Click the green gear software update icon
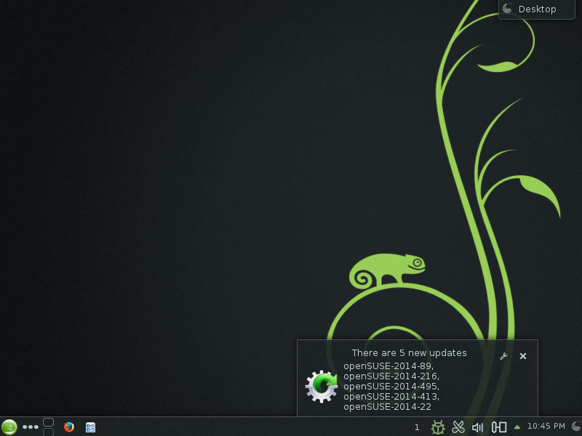This screenshot has width=582, height=436. [322, 386]
